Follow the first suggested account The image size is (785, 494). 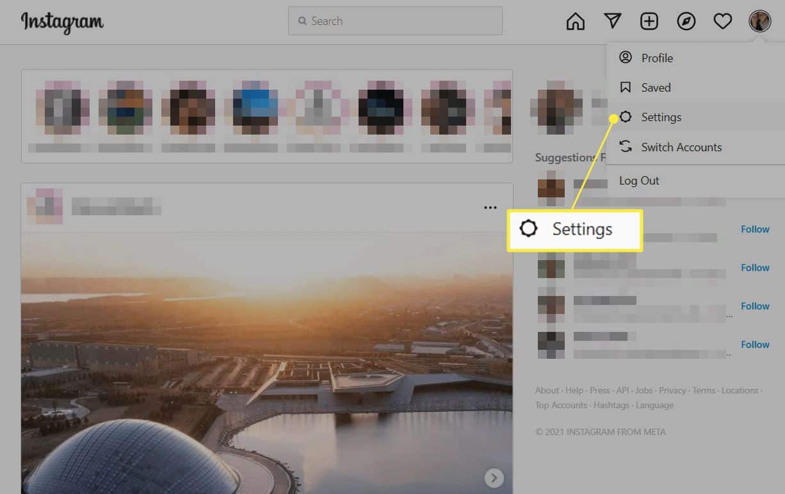(755, 229)
